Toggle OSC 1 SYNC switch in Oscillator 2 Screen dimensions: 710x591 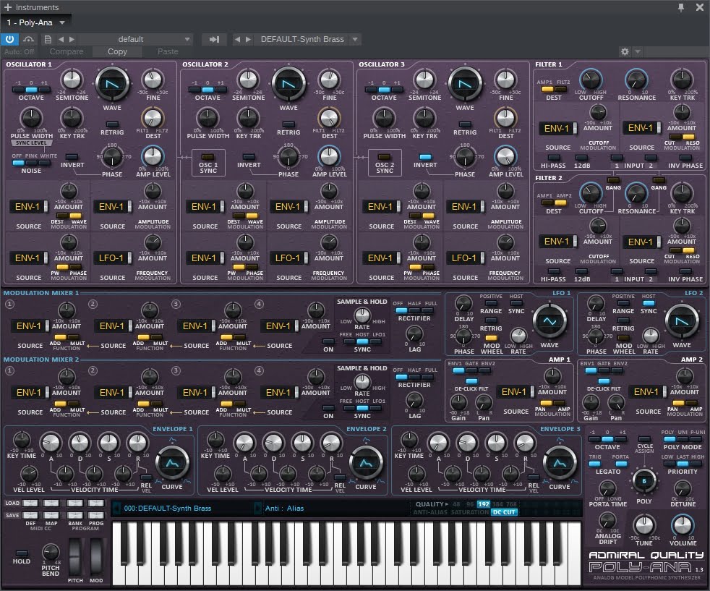pyautogui.click(x=208, y=157)
